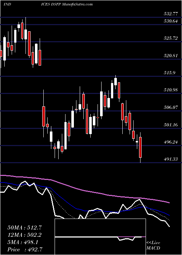Screen dimensions: 182x255
Task: Click the 491.33 price level label
Action: pyautogui.click(x=171, y=159)
